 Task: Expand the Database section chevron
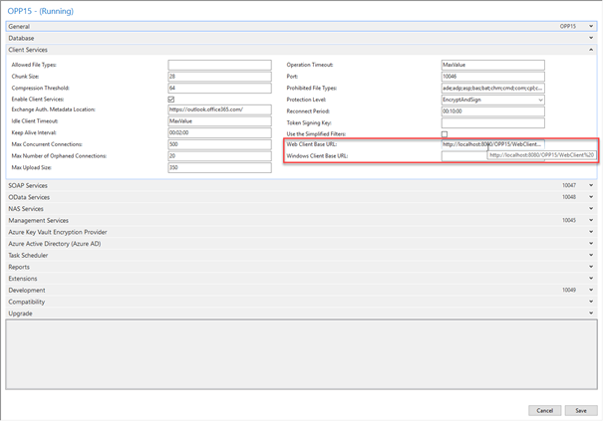click(591, 38)
